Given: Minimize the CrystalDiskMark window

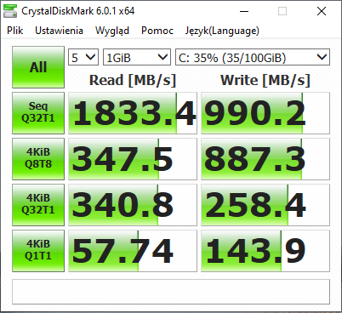Looking at the screenshot, I should point(244,11).
